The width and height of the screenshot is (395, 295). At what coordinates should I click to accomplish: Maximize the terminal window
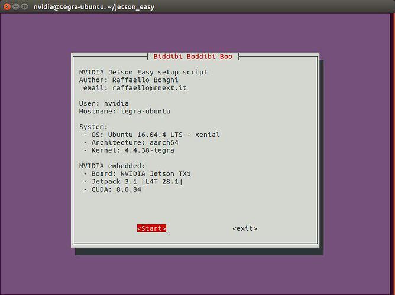(x=24, y=6)
